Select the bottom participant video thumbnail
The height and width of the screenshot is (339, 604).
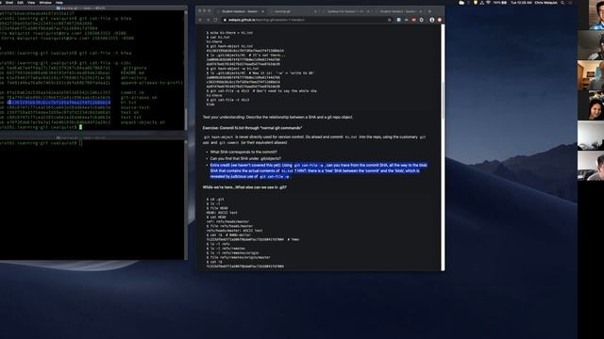point(591,166)
